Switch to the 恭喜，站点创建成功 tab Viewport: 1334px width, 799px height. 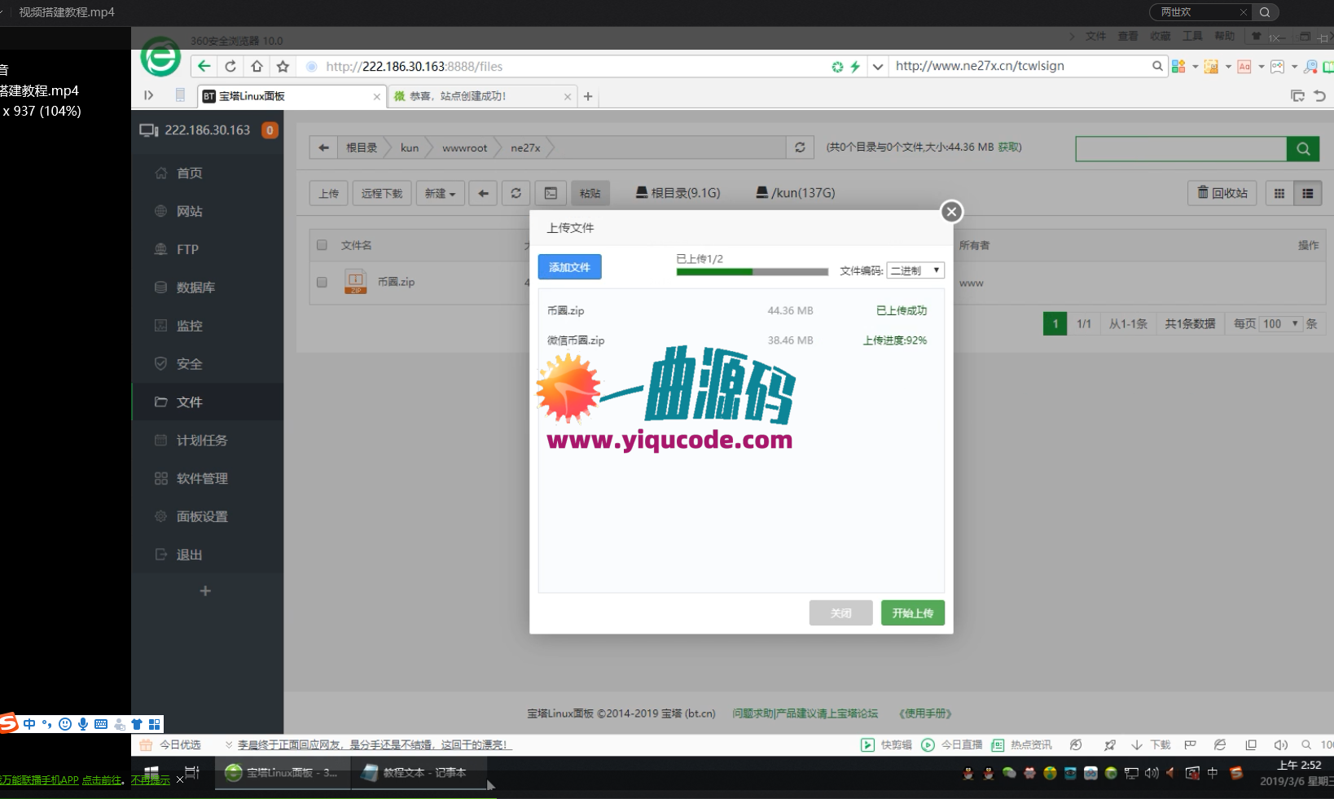coord(482,96)
